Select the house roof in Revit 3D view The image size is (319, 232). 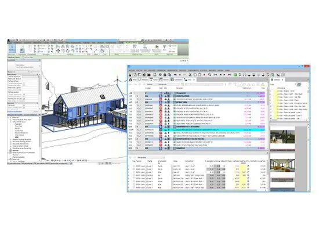tap(93, 97)
